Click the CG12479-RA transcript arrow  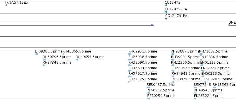[166, 12]
